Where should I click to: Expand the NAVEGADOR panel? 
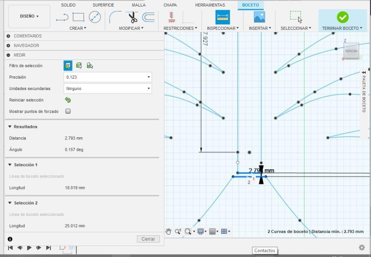click(x=9, y=46)
